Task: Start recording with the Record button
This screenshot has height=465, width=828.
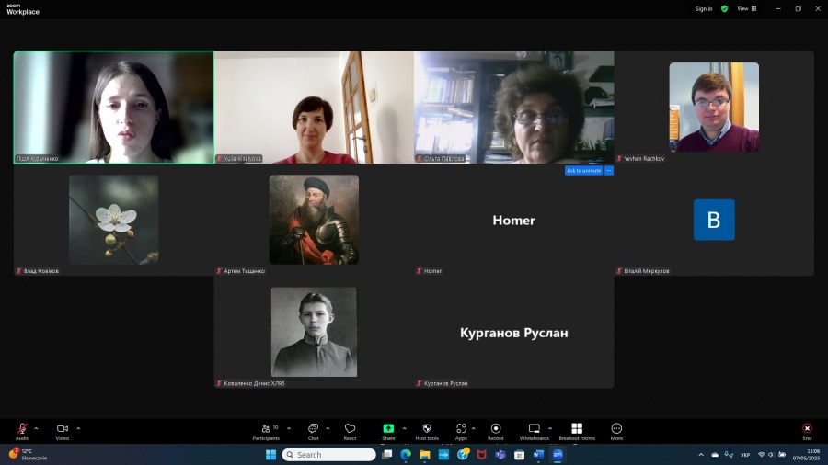Action: (495, 431)
